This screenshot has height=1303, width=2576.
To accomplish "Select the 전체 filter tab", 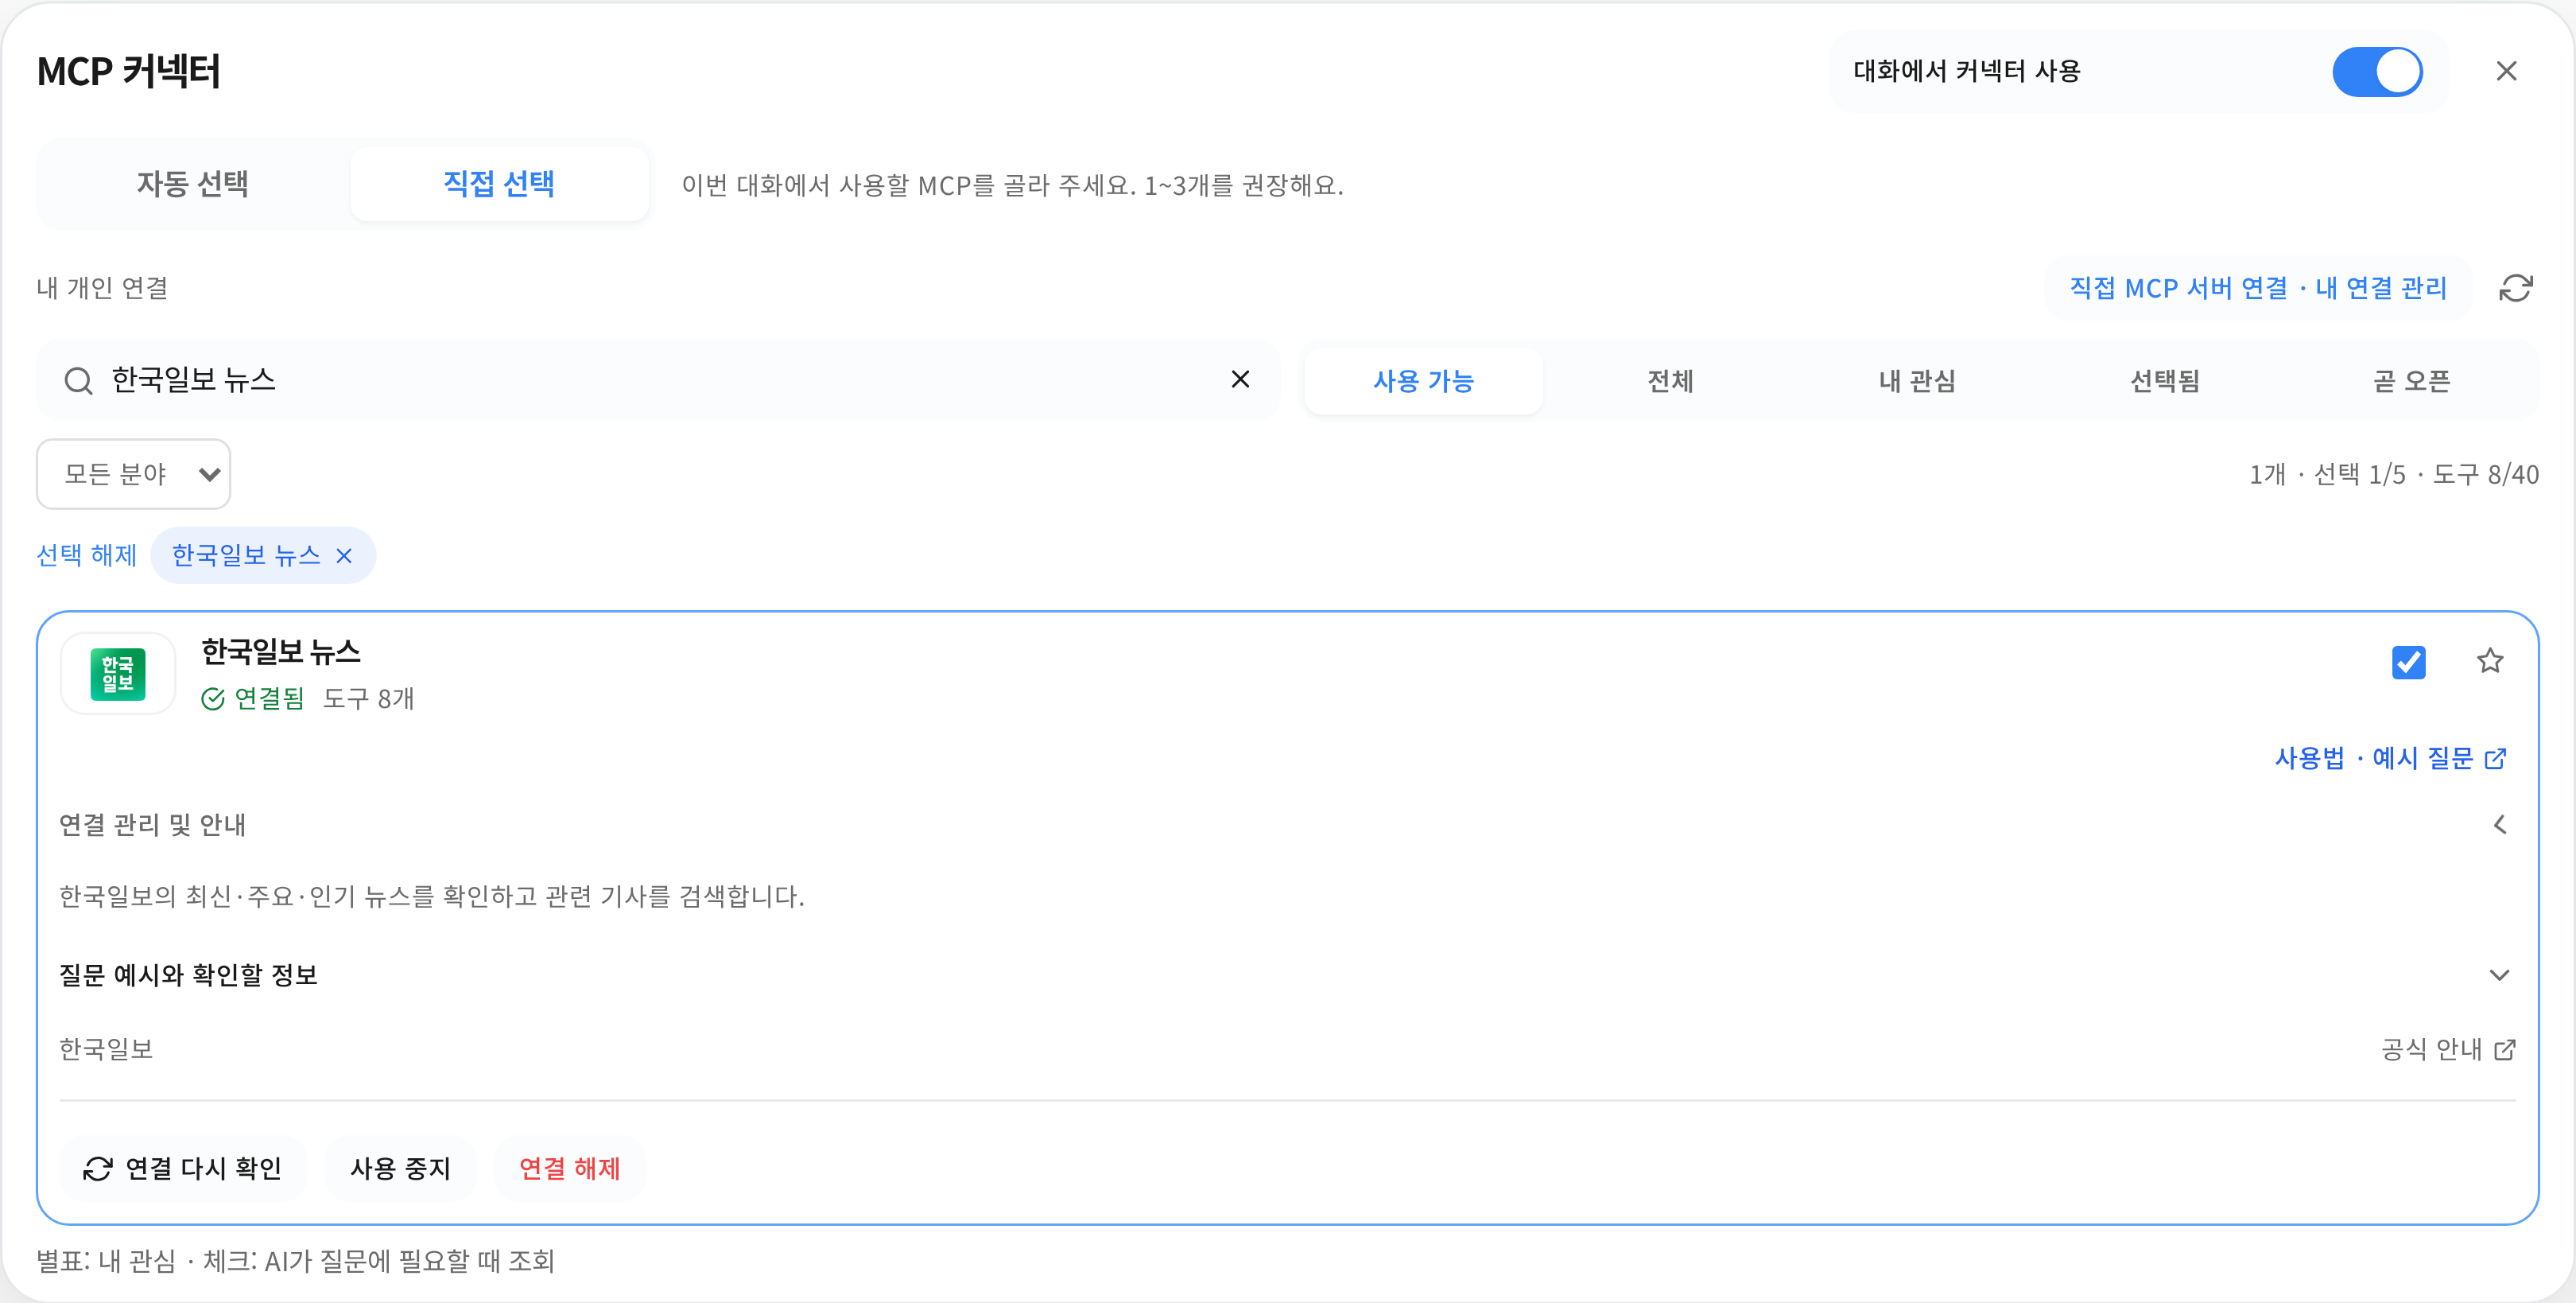I will pos(1670,381).
